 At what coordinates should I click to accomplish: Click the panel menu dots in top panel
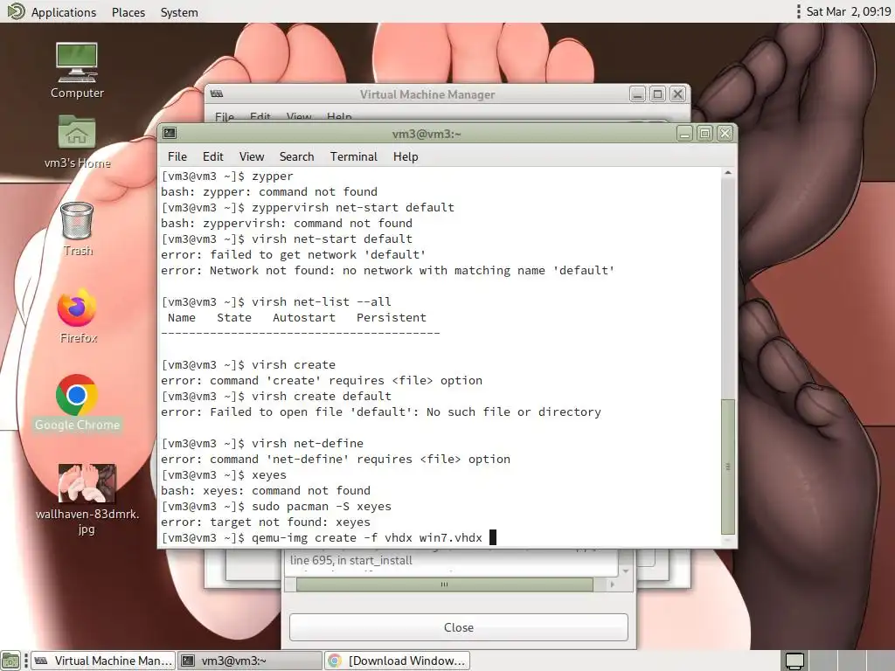[x=799, y=11]
